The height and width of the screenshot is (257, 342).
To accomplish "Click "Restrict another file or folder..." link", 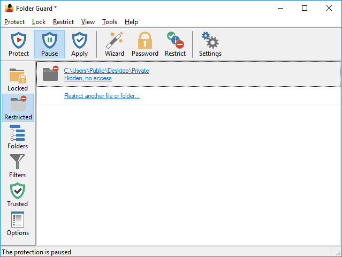I will click(x=102, y=96).
